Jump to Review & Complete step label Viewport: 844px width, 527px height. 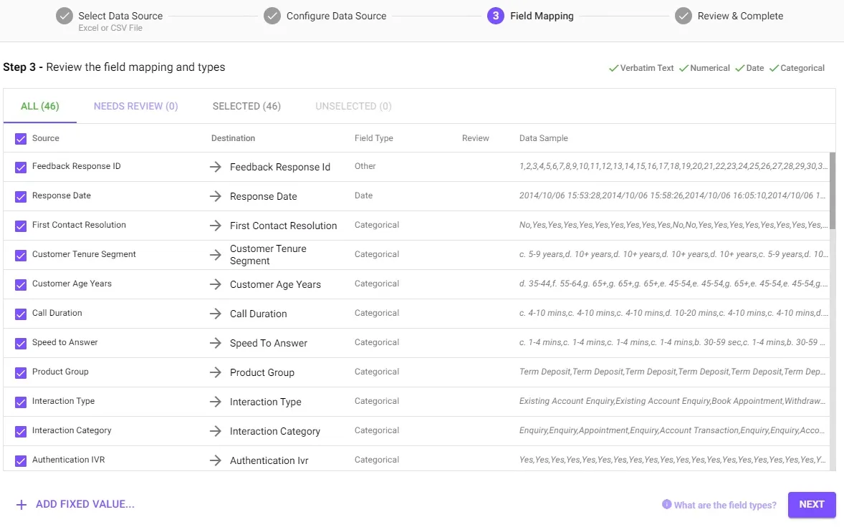pyautogui.click(x=740, y=16)
